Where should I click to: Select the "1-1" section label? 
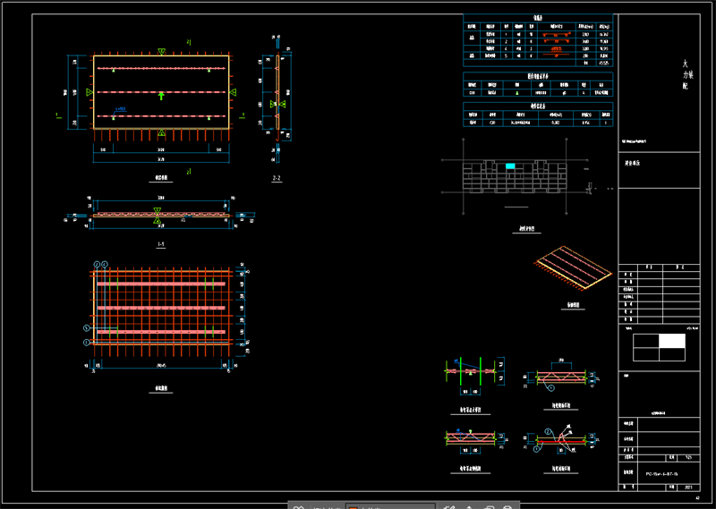point(161,244)
